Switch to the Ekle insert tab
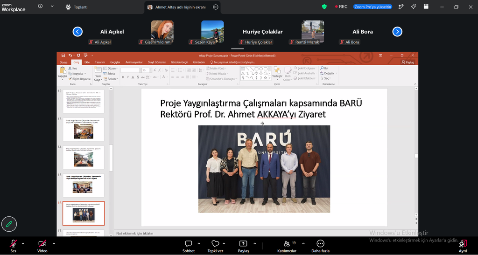Viewport: 478px width, 255px height. (x=87, y=62)
